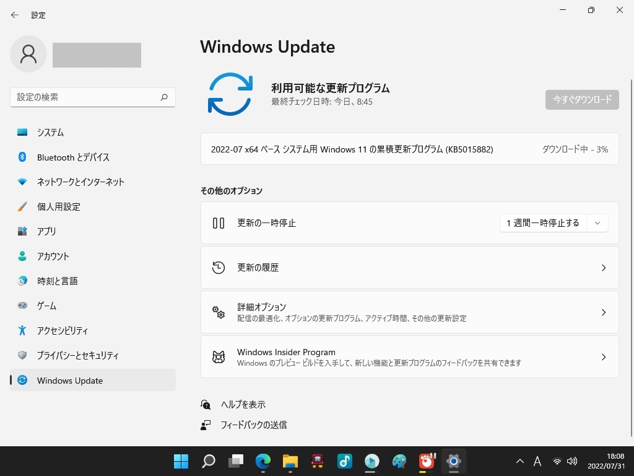Click the network Wi-Fi icon in sidebar
634x476 pixels.
tap(22, 182)
